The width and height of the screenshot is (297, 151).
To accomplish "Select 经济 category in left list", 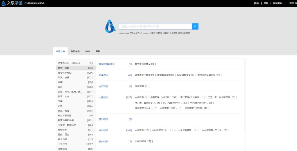I will pyautogui.click(x=60, y=87).
